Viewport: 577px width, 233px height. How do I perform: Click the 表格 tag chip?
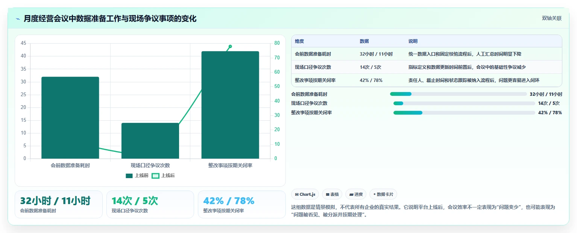pyautogui.click(x=332, y=194)
